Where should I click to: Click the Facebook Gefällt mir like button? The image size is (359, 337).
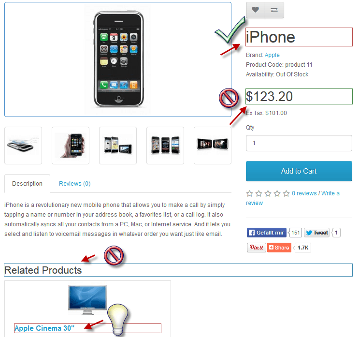click(267, 233)
